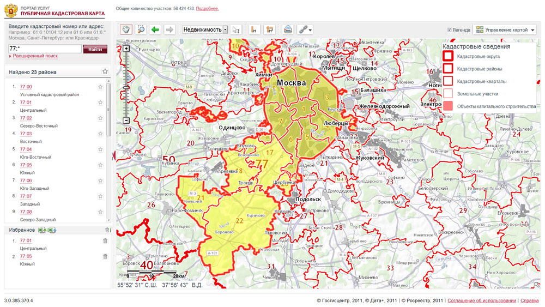Viewport: 545px width, 307px height.
Task: Select the identify cursor with question mark tool
Action: [x=236, y=29]
